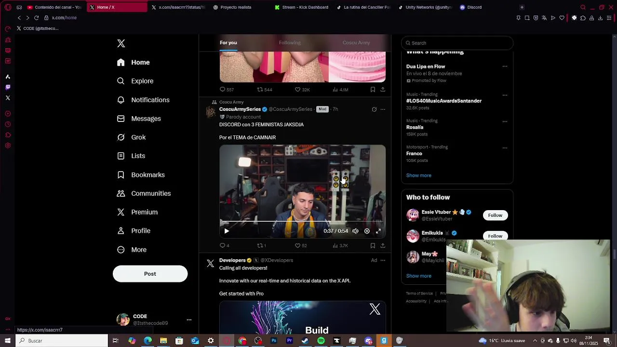The height and width of the screenshot is (347, 617).
Task: Open Spotify from the taskbar
Action: pos(321,341)
